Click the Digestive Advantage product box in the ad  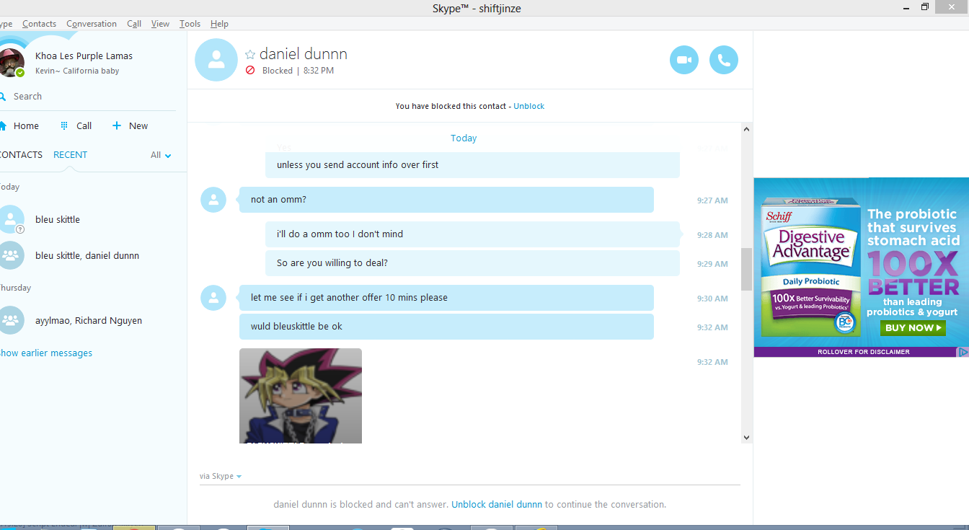coord(811,266)
